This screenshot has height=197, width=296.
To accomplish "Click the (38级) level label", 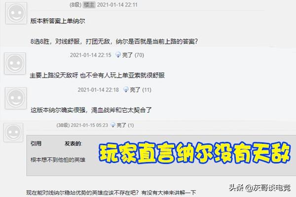I will tap(63, 125).
